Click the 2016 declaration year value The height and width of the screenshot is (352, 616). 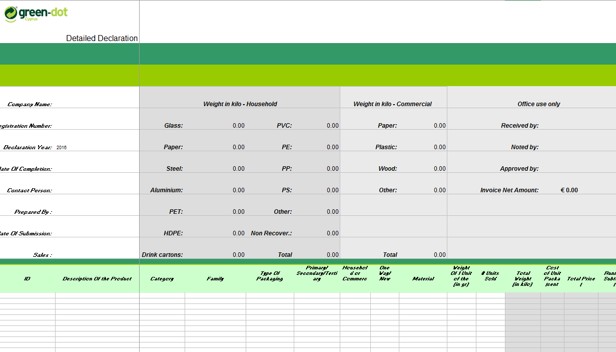[62, 148]
